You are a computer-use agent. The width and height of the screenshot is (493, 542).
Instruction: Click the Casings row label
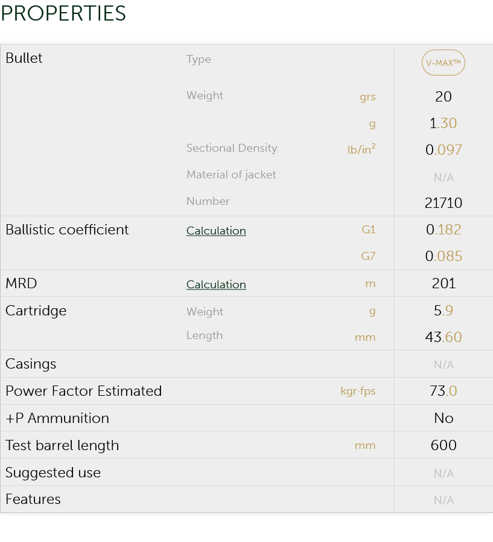tap(31, 364)
